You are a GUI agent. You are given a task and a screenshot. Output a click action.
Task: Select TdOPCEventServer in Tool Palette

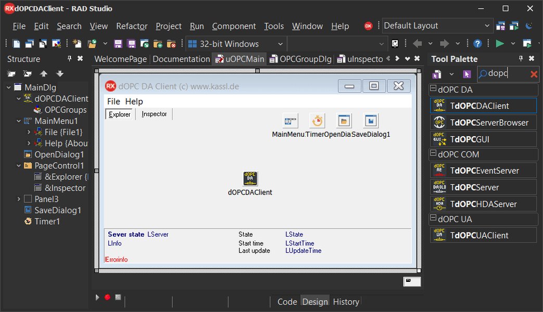484,171
